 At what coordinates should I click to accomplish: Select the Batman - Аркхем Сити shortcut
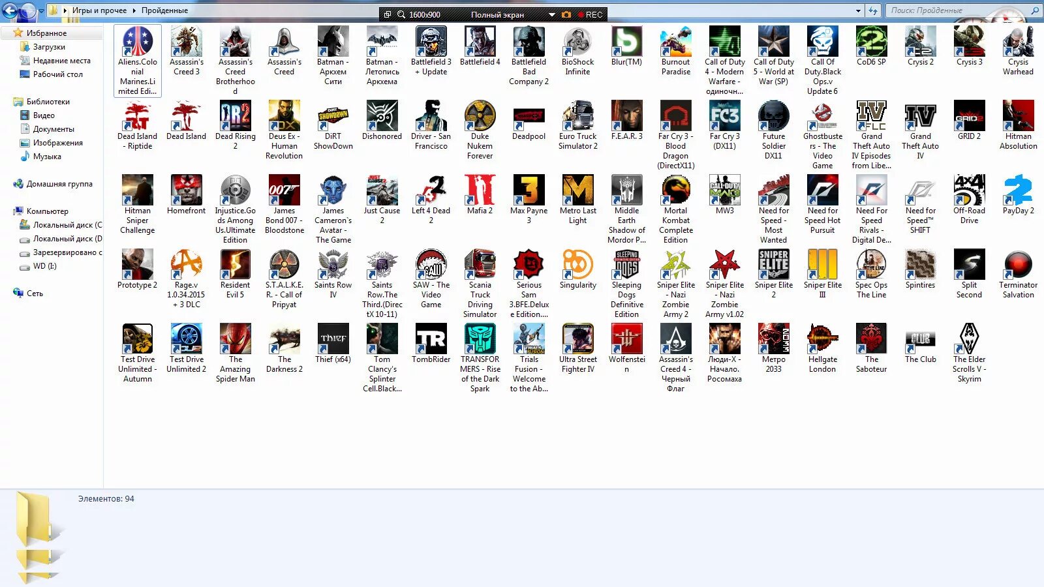point(333,42)
